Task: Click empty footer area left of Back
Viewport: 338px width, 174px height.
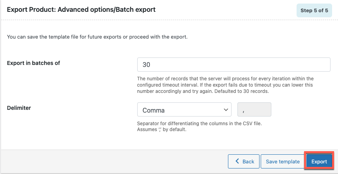Action: 114,161
